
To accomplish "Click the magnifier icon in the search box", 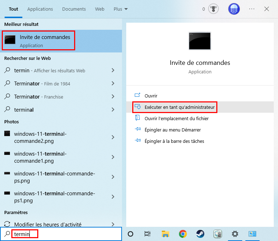I will coord(7,234).
